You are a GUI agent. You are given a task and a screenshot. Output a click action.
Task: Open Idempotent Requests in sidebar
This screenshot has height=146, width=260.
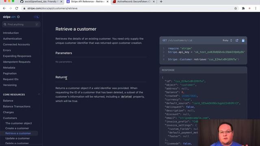[x=17, y=62]
